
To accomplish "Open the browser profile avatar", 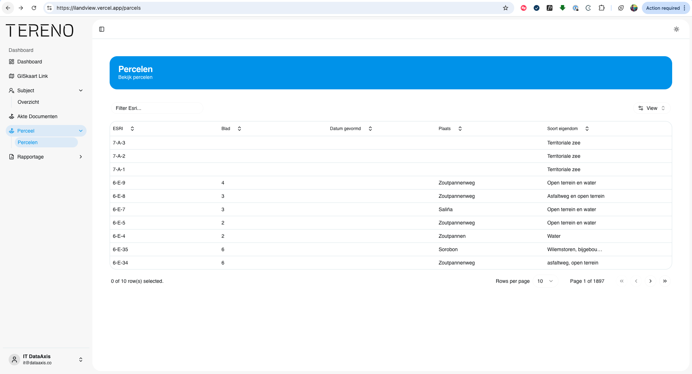I will click(634, 8).
